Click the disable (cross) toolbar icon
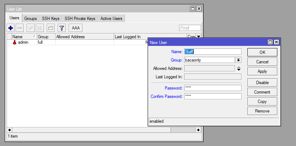This screenshot has width=296, height=146. click(39, 28)
